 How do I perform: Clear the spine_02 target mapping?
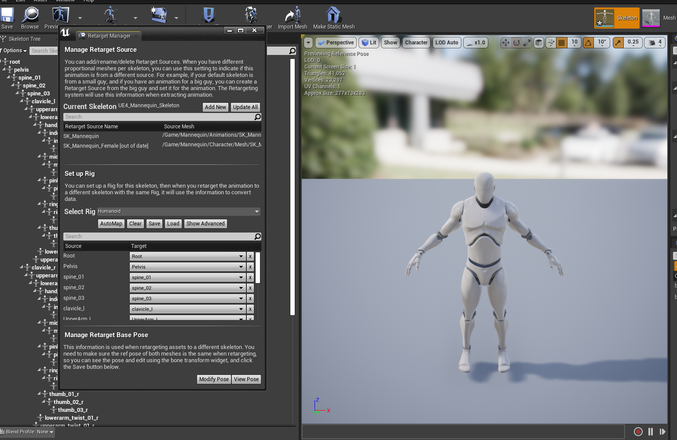pos(250,288)
